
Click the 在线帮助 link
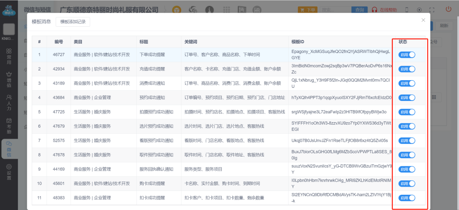coord(388,10)
